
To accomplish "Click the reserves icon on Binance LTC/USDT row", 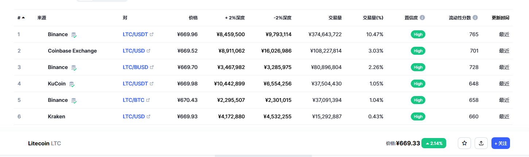I will pyautogui.click(x=74, y=35).
